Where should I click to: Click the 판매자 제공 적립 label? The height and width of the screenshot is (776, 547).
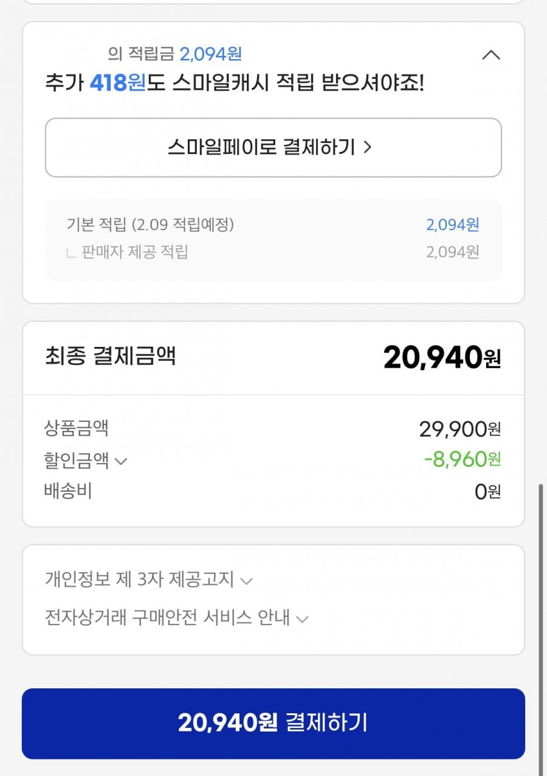tap(134, 252)
